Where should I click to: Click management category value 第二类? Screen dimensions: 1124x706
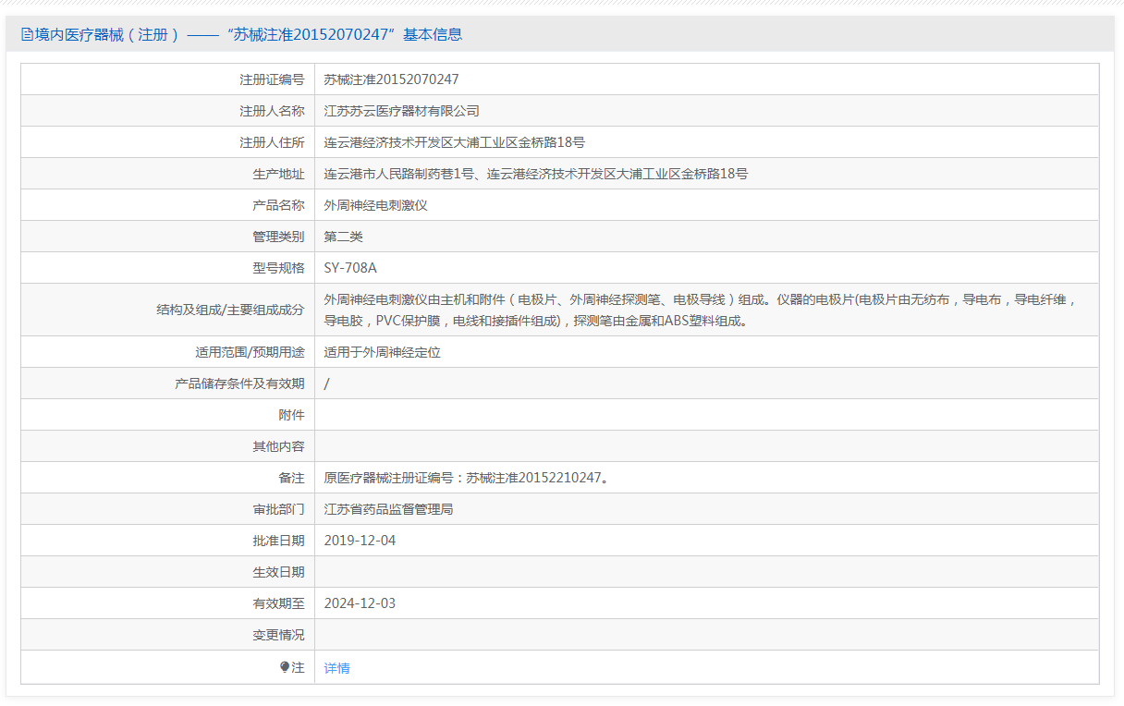[x=344, y=237]
